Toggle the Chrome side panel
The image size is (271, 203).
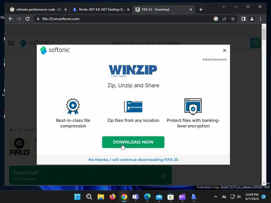[243, 19]
